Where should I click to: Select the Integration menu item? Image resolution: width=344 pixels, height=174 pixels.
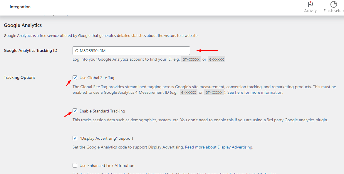tap(20, 7)
